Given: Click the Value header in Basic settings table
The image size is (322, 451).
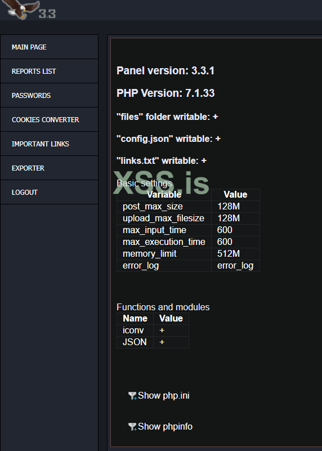Looking at the screenshot, I should 235,195.
